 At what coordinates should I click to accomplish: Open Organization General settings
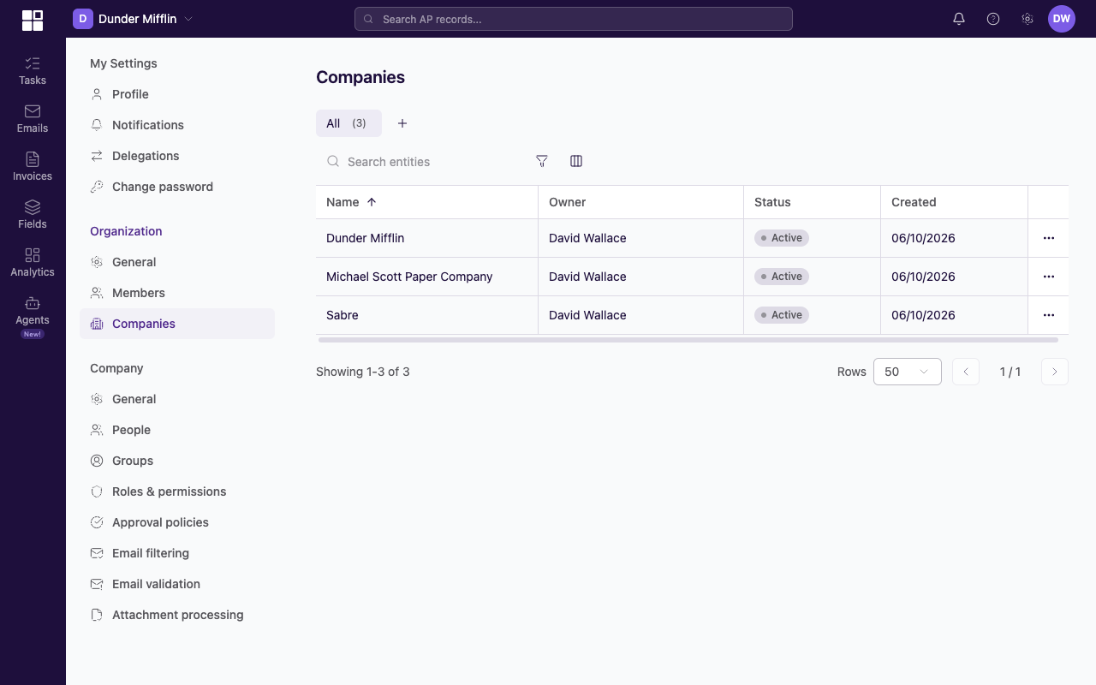(177, 262)
